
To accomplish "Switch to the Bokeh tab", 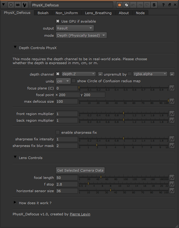I will click(x=43, y=13).
